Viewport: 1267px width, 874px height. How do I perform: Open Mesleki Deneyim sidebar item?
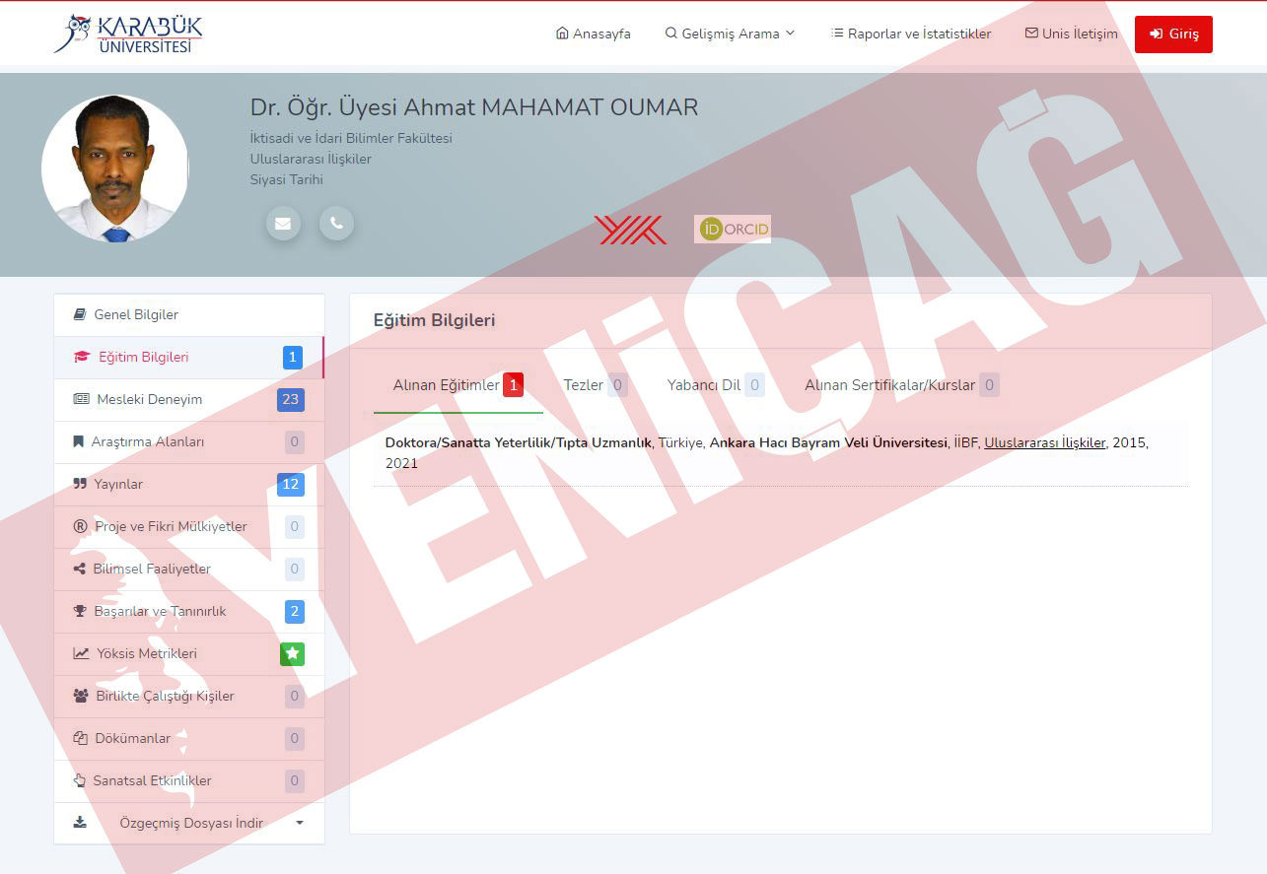(x=189, y=400)
